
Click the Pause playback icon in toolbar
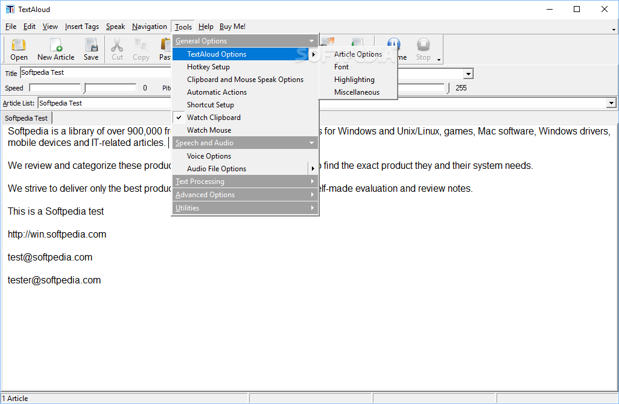393,44
